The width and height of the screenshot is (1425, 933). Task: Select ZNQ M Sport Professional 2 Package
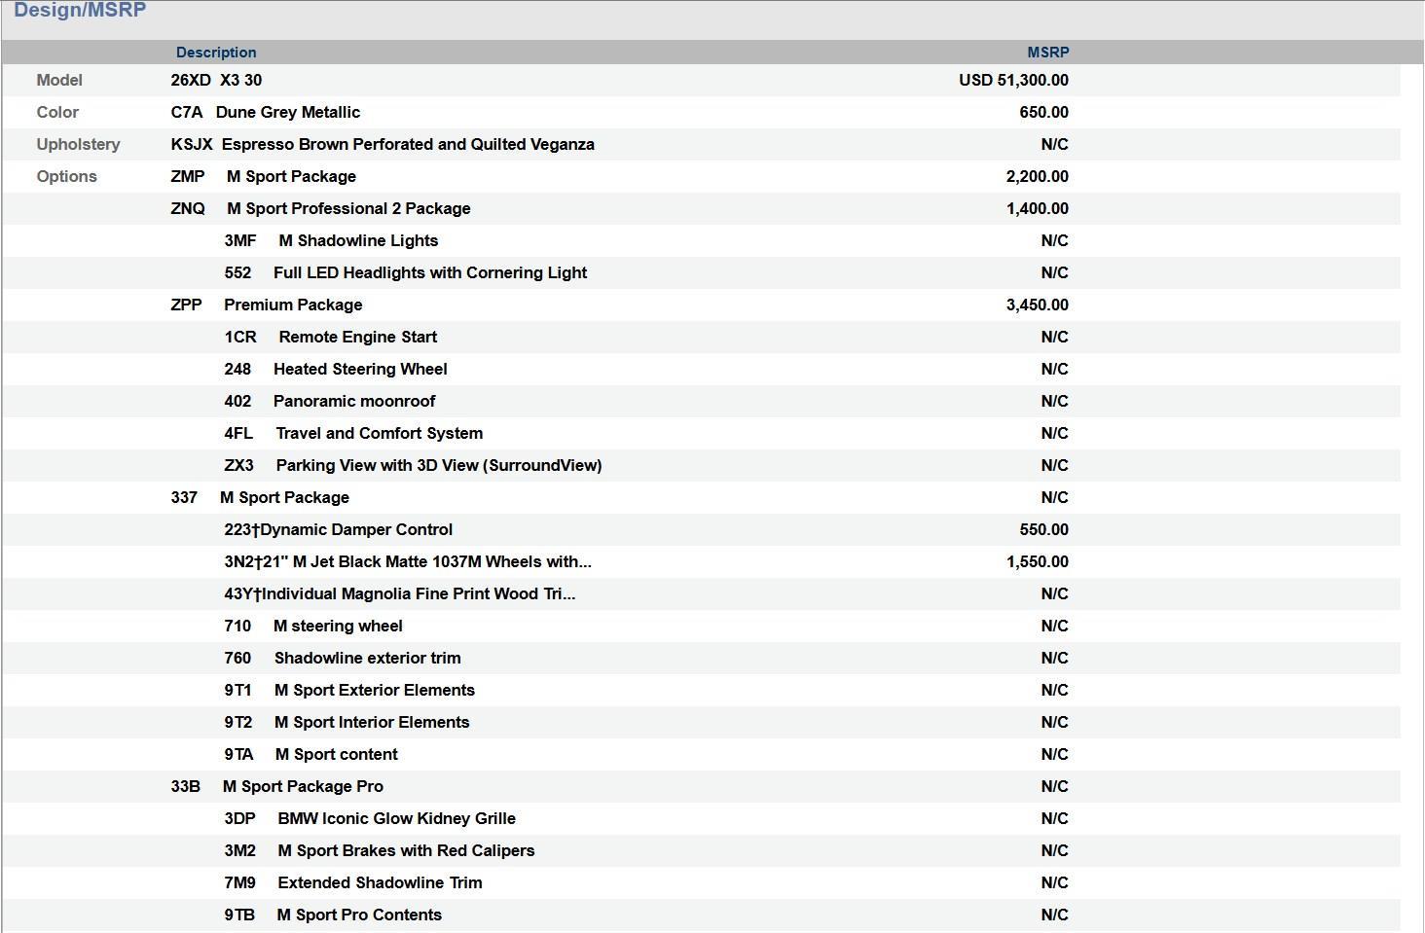[320, 208]
